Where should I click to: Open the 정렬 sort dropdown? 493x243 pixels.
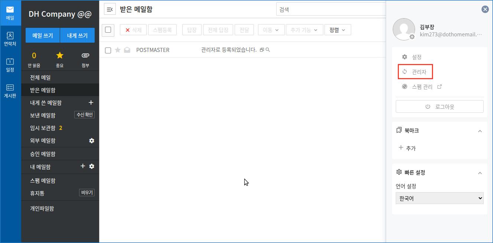tap(337, 30)
